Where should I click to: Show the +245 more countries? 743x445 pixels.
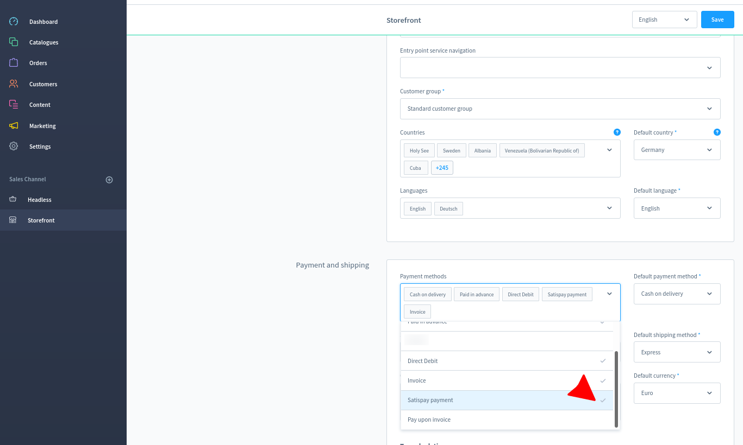(442, 168)
